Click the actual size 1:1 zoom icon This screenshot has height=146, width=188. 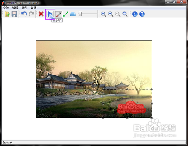click(x=118, y=14)
